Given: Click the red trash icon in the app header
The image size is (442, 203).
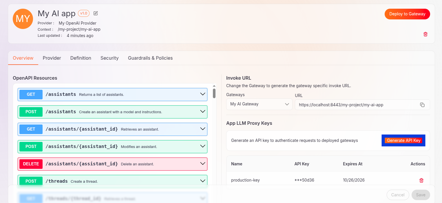Looking at the screenshot, I should pos(425,34).
